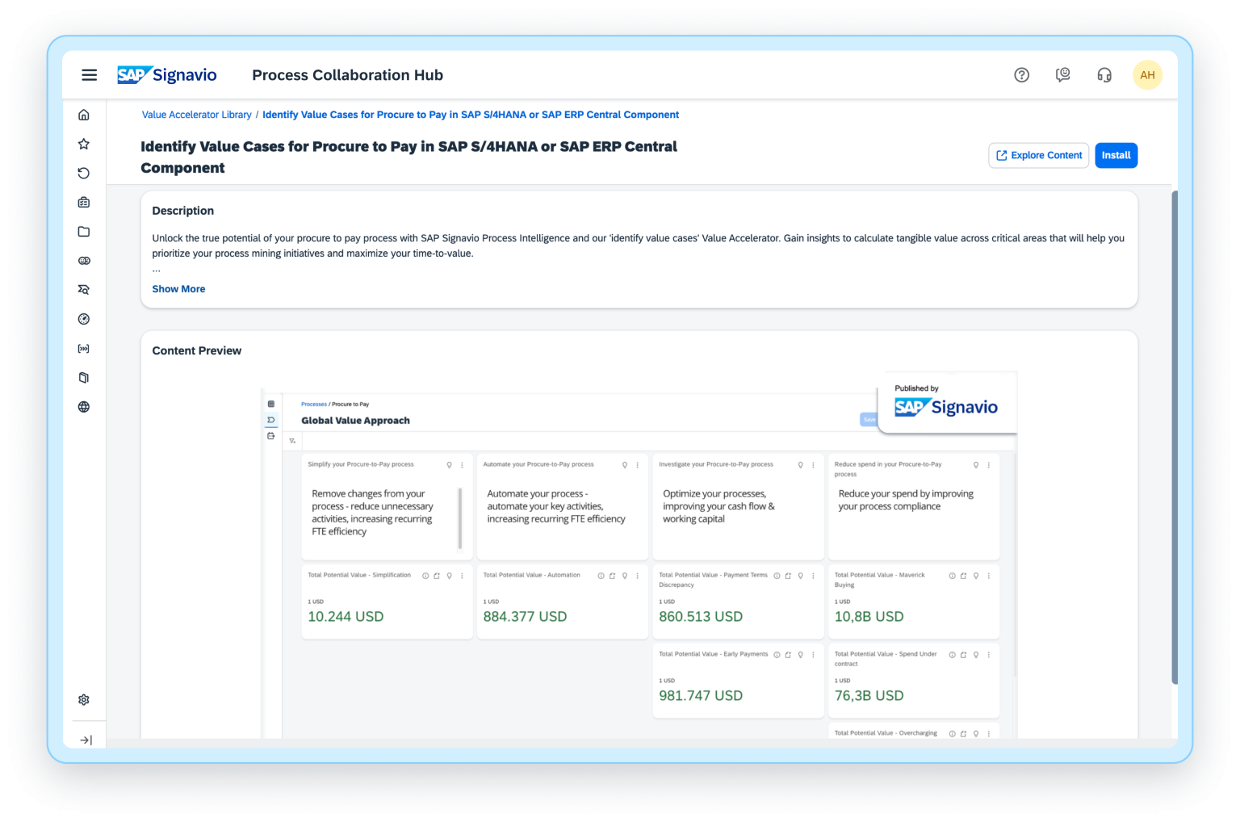Click the lightbulb on Automate your Procure-to-Pay card
Image resolution: width=1240 pixels, height=822 pixels.
(624, 465)
